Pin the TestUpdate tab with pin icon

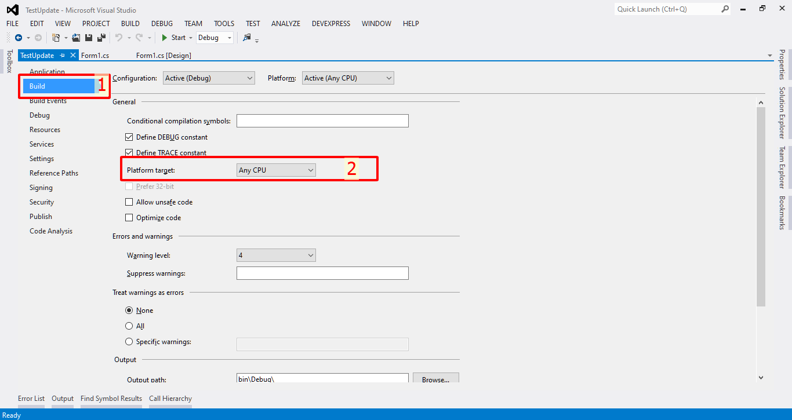63,56
